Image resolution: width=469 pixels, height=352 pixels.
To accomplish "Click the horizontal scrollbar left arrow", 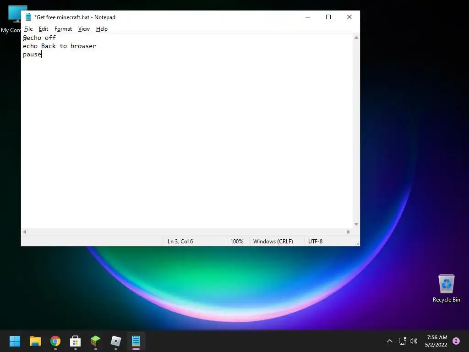I will tap(25, 231).
